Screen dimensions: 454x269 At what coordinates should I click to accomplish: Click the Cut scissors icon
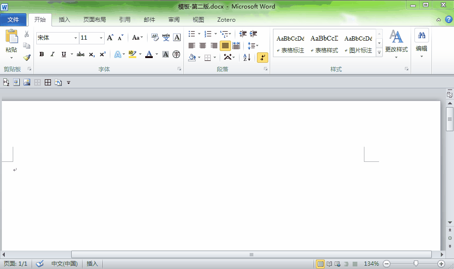(x=27, y=34)
